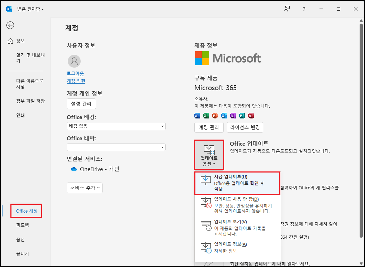This screenshot has height=267, width=365.
Task: Open 인쇄 in the sidebar
Action: point(20,115)
